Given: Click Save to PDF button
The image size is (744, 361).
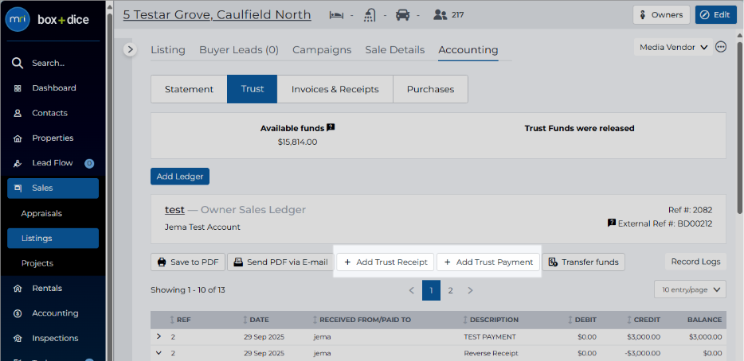Looking at the screenshot, I should (188, 262).
